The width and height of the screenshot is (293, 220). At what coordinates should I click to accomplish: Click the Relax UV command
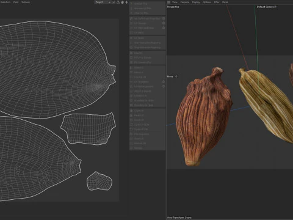147,53
